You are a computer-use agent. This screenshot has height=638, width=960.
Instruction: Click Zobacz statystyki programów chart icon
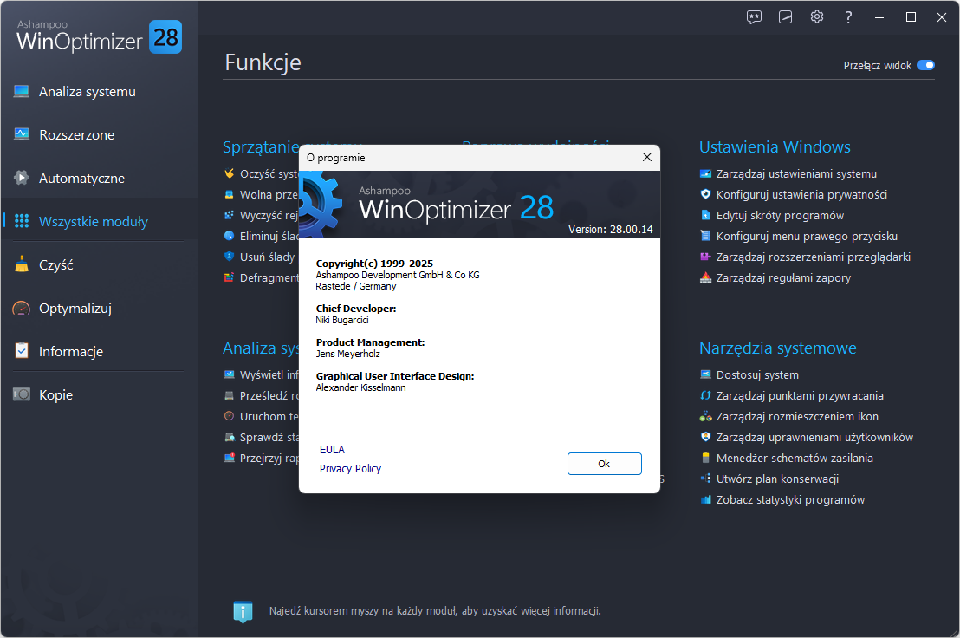[705, 499]
